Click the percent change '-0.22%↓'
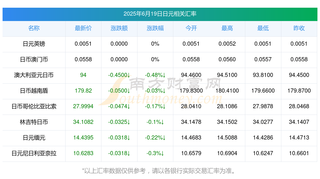 155,138
